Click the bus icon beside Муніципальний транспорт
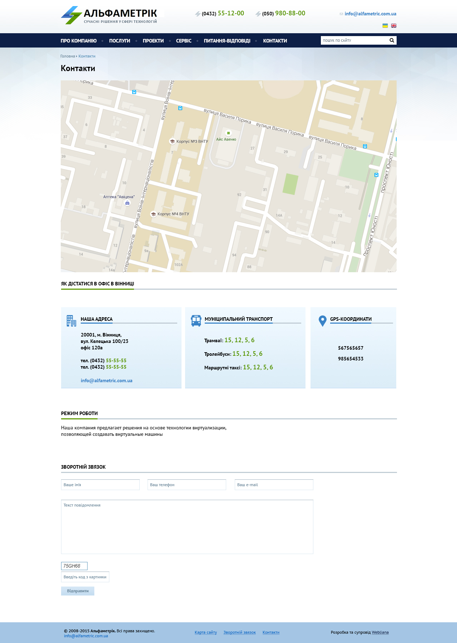 [x=196, y=321]
